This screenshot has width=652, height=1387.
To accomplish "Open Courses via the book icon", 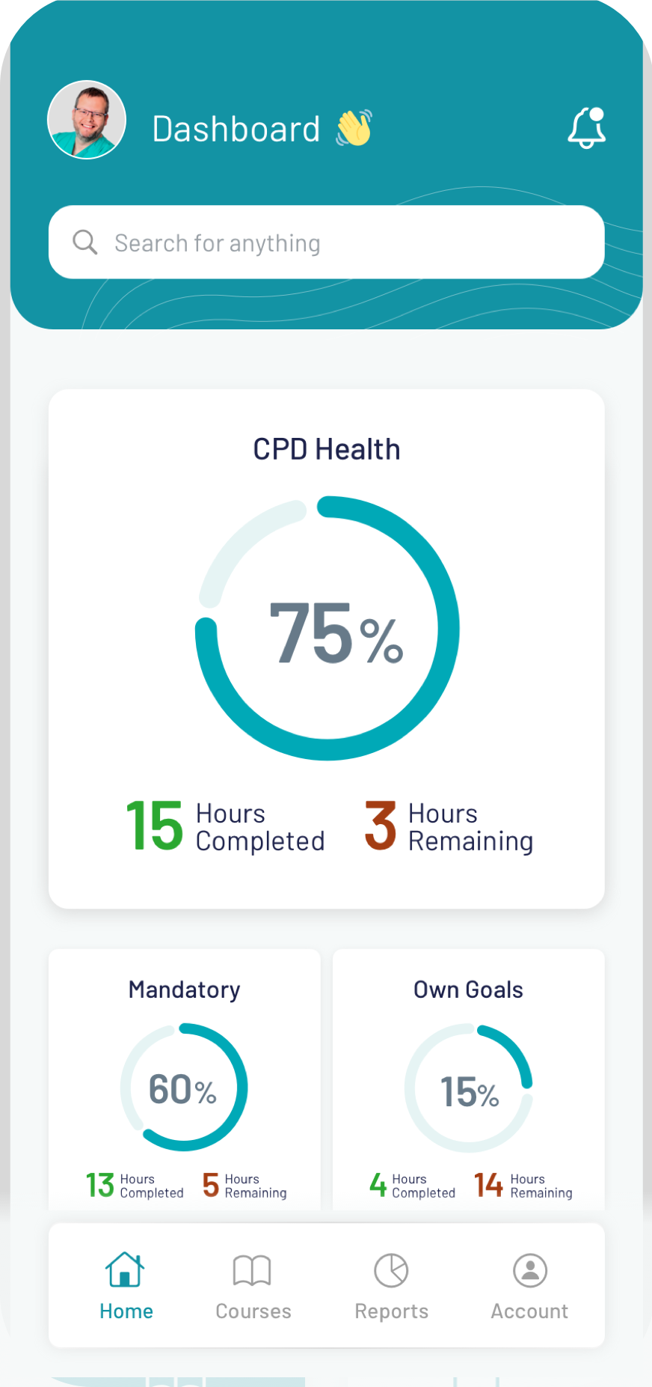I will [x=252, y=1270].
